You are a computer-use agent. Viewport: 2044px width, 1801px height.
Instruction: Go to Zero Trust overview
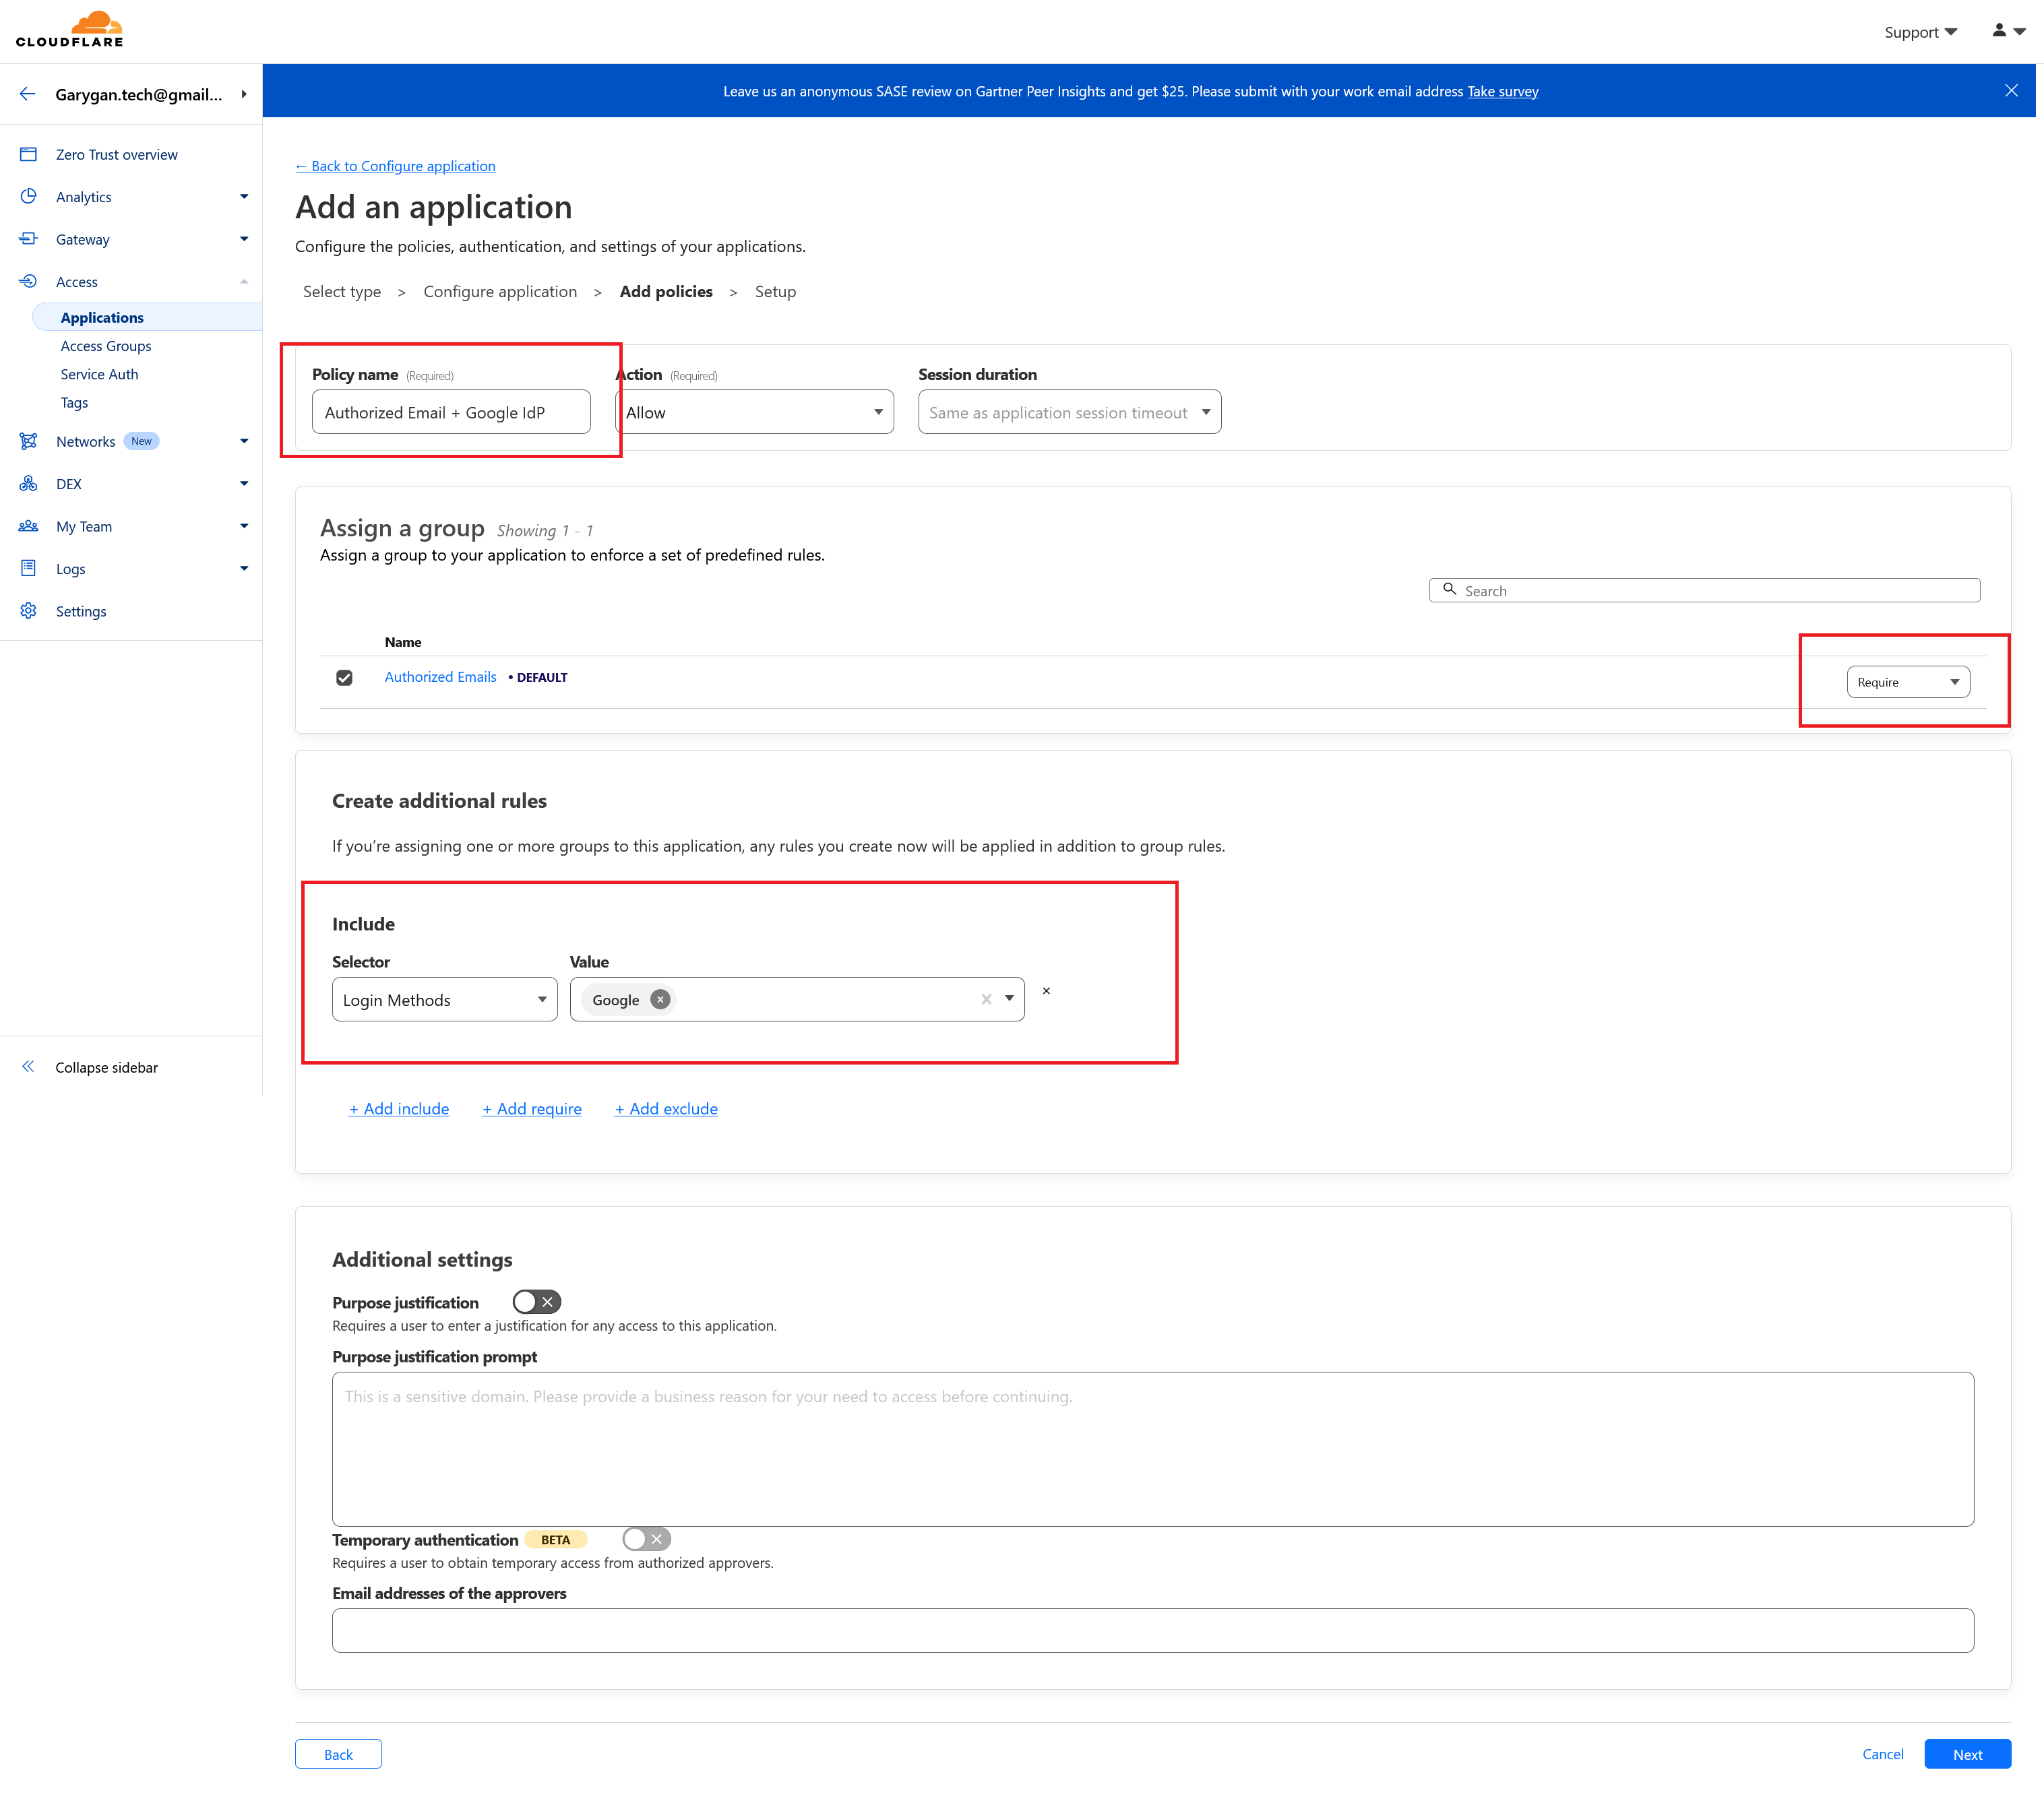(117, 154)
